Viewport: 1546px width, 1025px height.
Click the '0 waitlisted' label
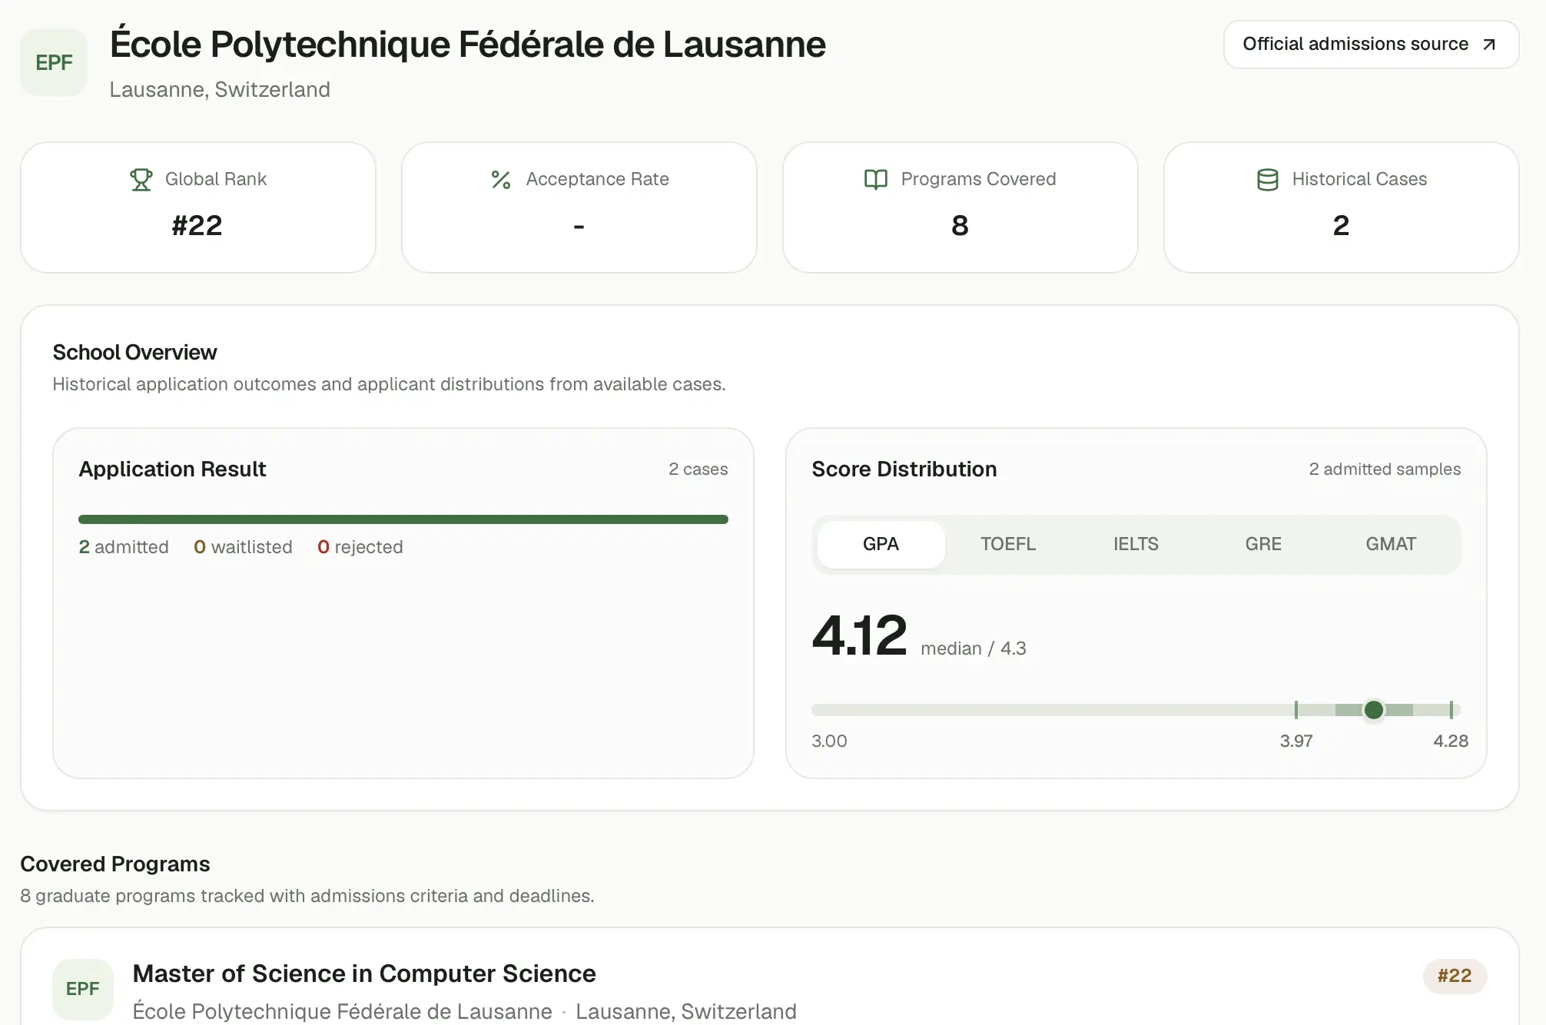pos(243,547)
